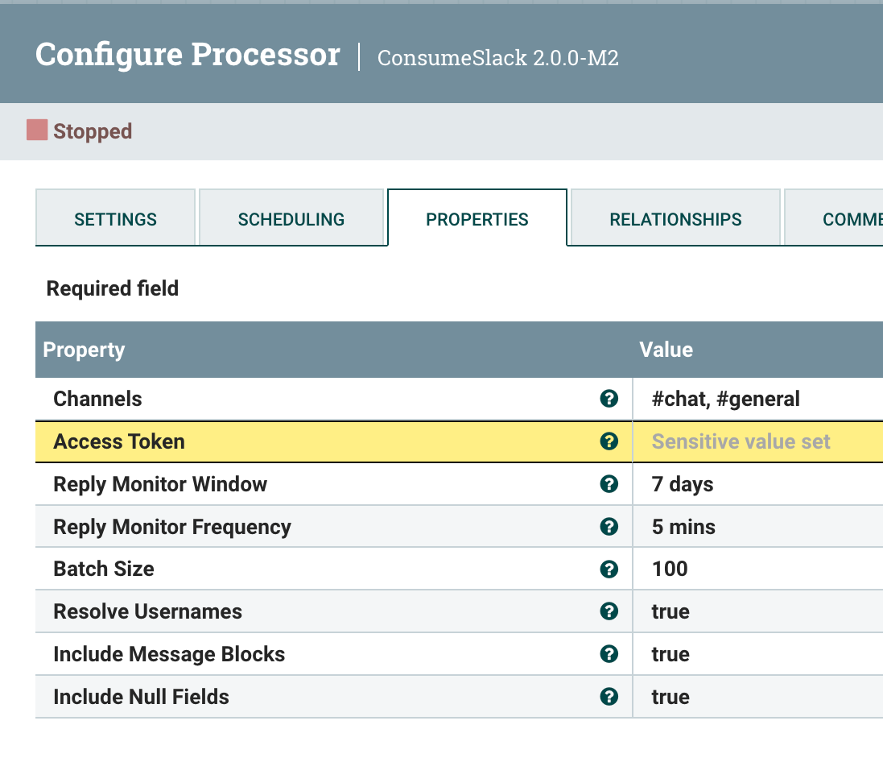Click the 'ConsumeSlack 2.0.0-M2' processor name

pyautogui.click(x=497, y=57)
